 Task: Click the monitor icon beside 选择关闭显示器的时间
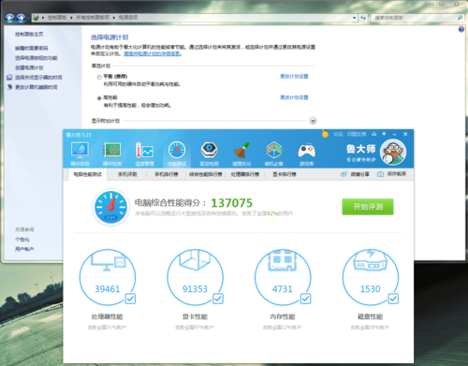click(9, 77)
